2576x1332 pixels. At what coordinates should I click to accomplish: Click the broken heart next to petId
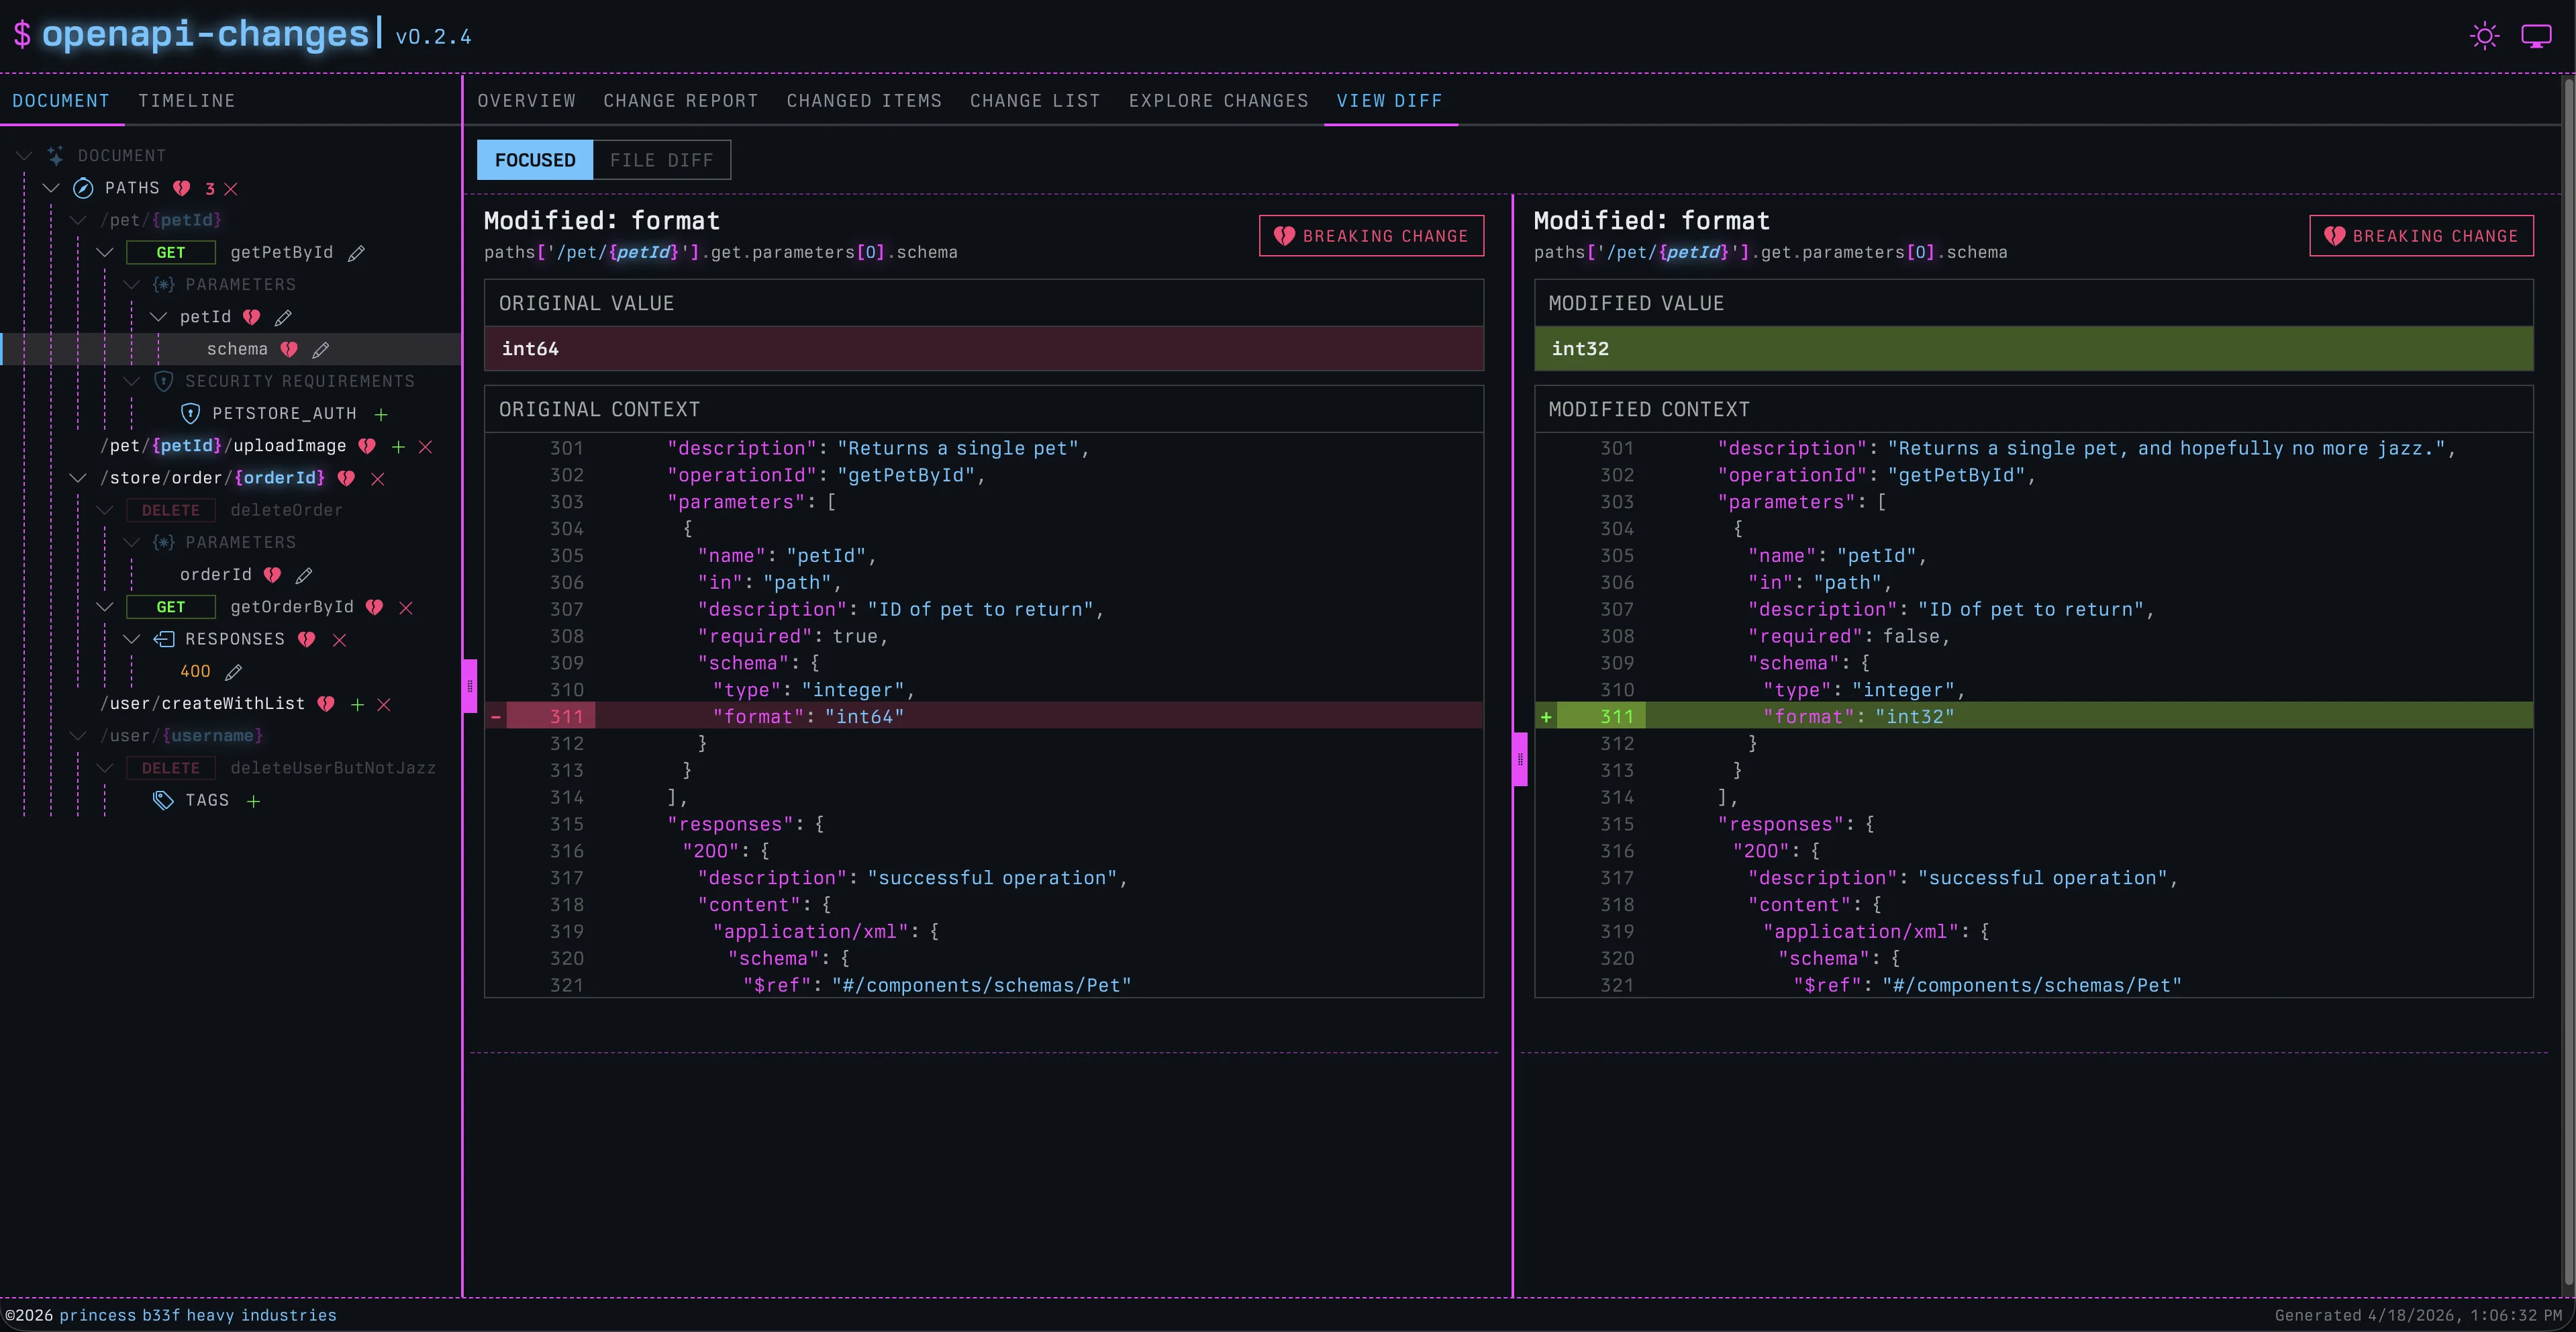251,317
